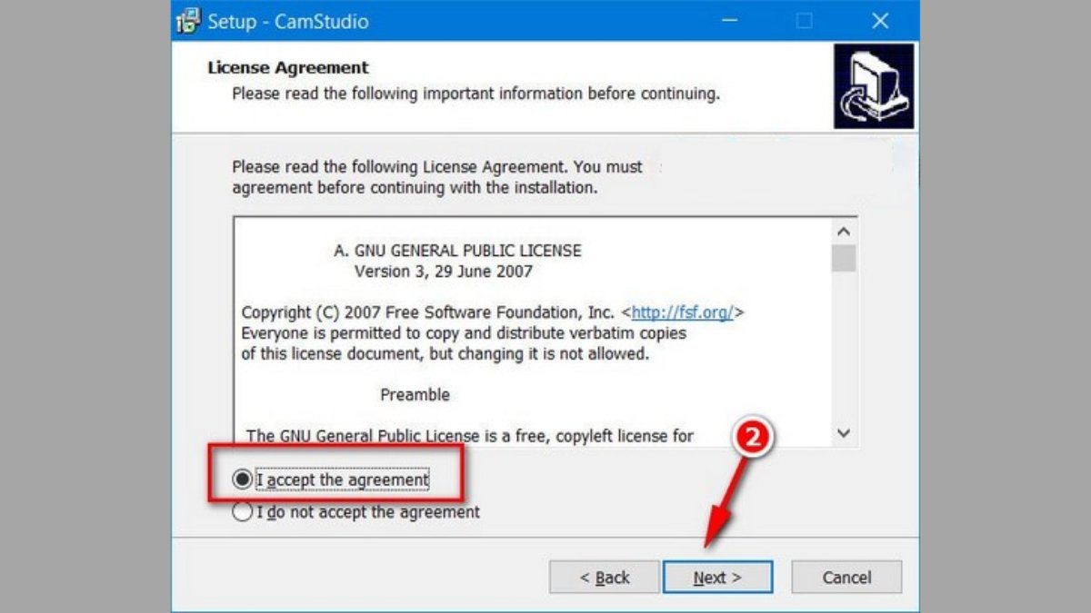
Task: Click the License Agreement page title
Action: point(288,68)
